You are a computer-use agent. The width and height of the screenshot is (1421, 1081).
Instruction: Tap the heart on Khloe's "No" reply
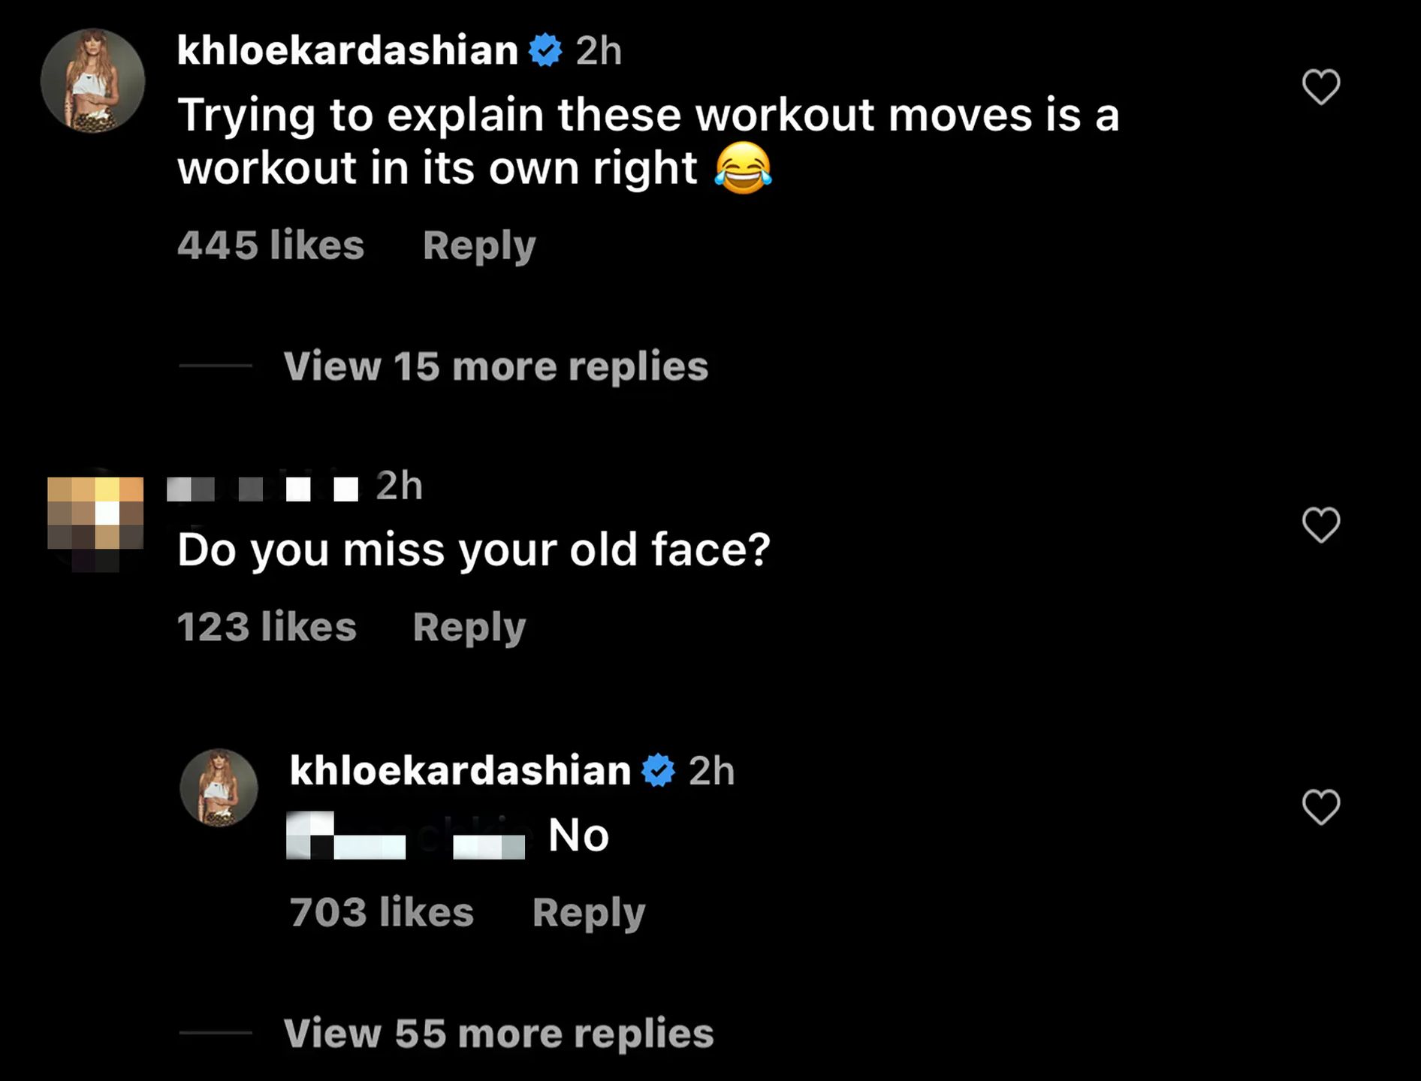click(x=1320, y=807)
